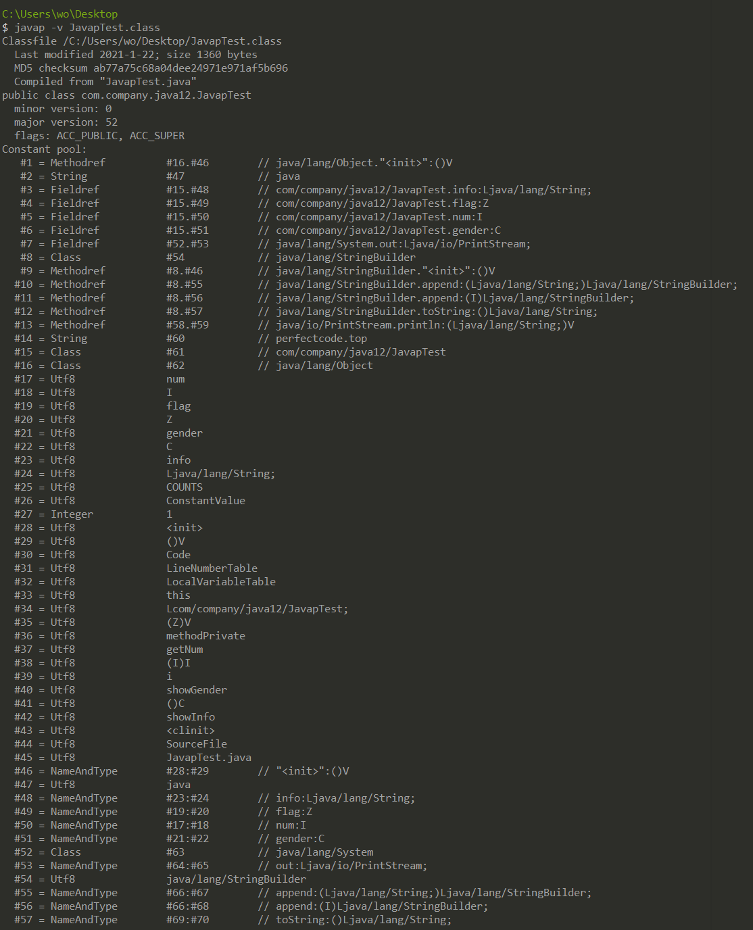
Task: Click the 'showGender' Utf8 value
Action: [196, 690]
